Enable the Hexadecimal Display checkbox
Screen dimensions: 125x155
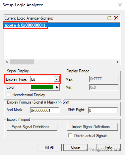pos(9,95)
